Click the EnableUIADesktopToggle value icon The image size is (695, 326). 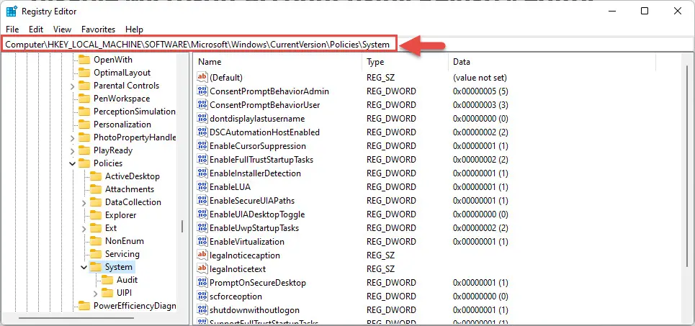pyautogui.click(x=202, y=214)
